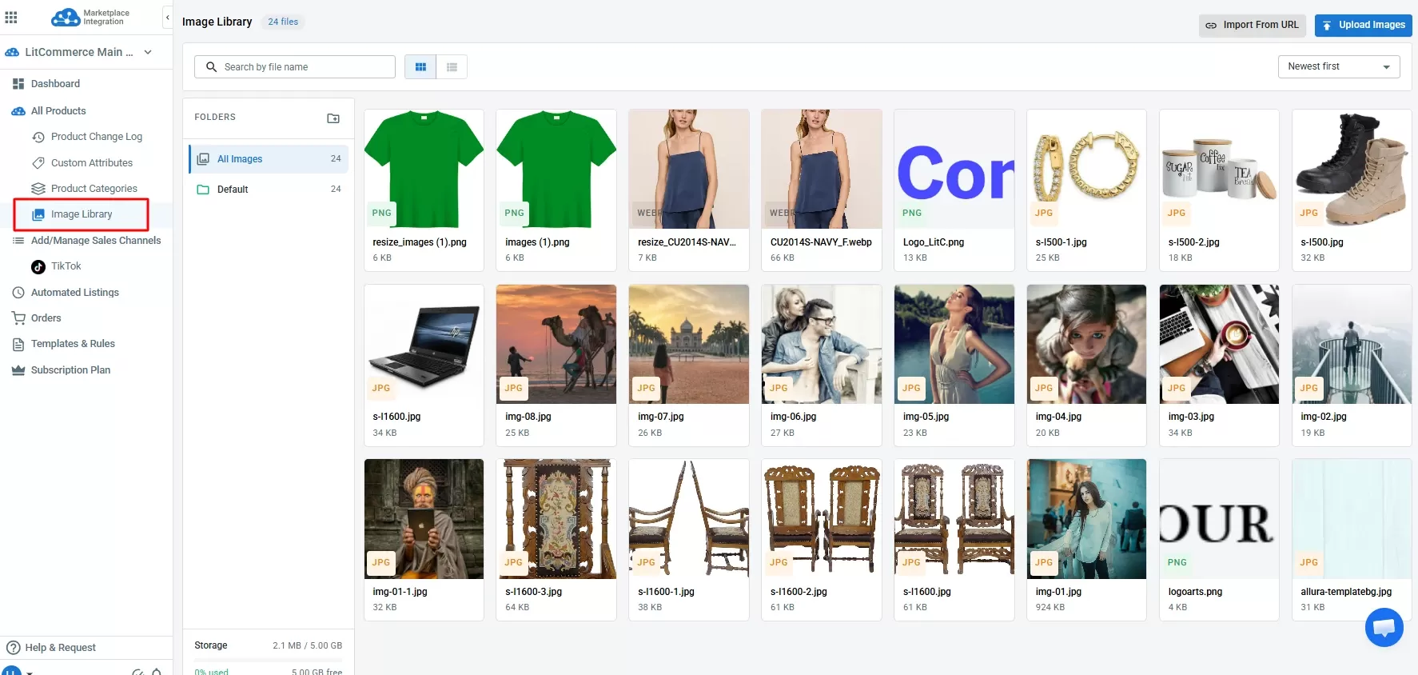
Task: Select s-l500-2.jpg canisters thumbnail
Action: coord(1219,169)
